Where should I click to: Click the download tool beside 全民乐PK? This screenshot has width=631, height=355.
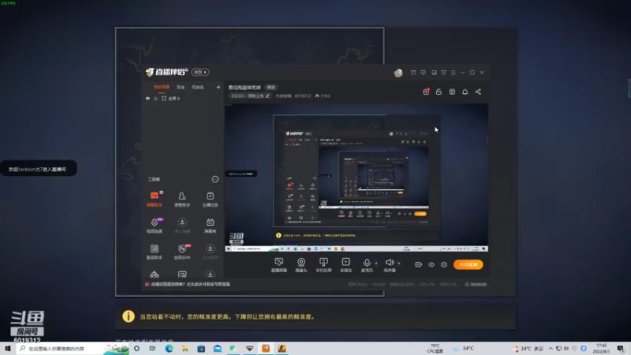point(210,252)
